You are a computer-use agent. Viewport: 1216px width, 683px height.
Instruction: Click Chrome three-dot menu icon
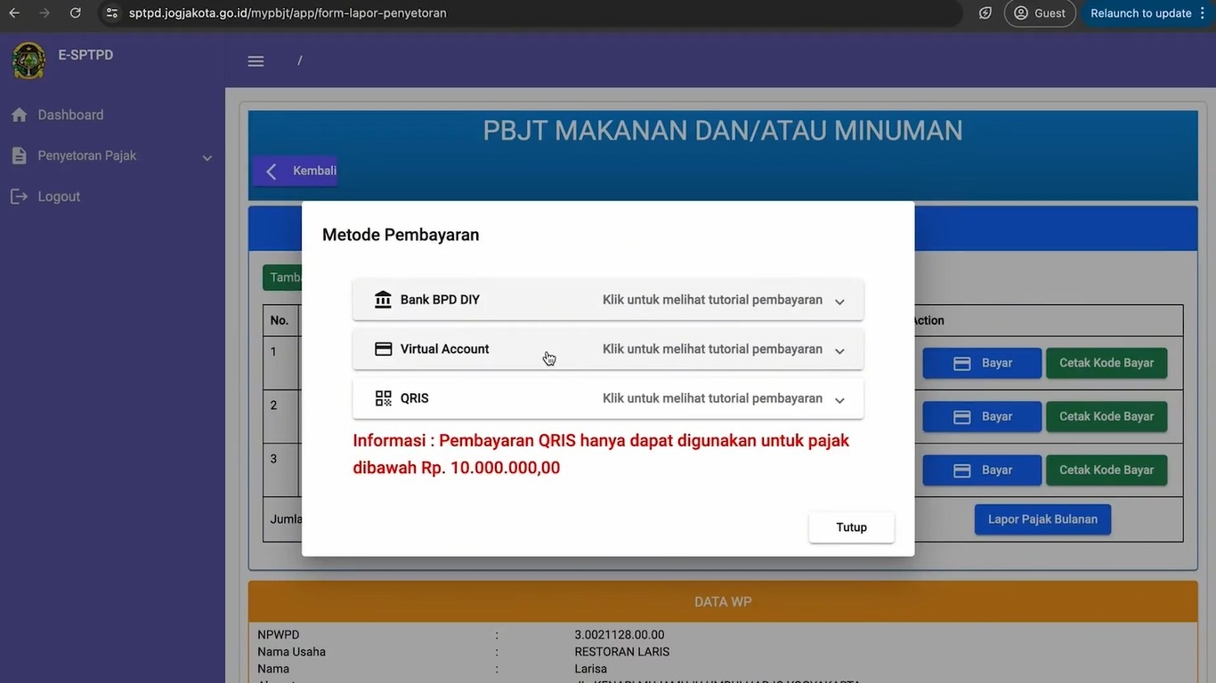click(1204, 13)
